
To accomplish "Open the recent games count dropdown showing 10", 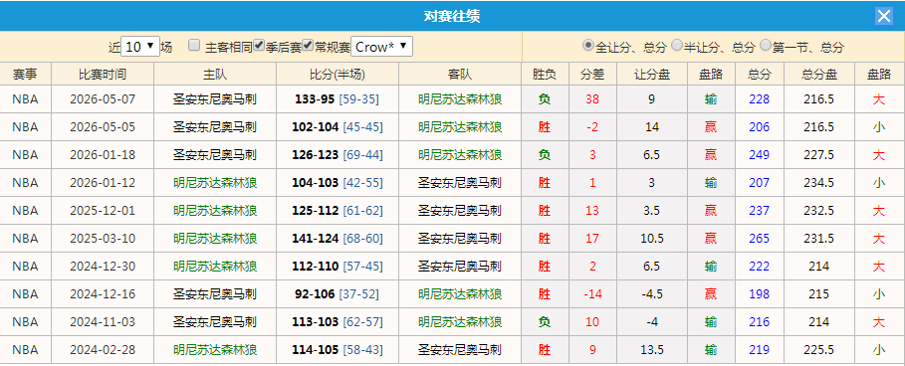I will (140, 47).
